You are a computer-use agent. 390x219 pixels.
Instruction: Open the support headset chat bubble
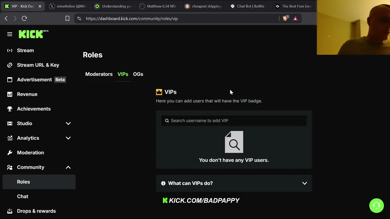[376, 206]
